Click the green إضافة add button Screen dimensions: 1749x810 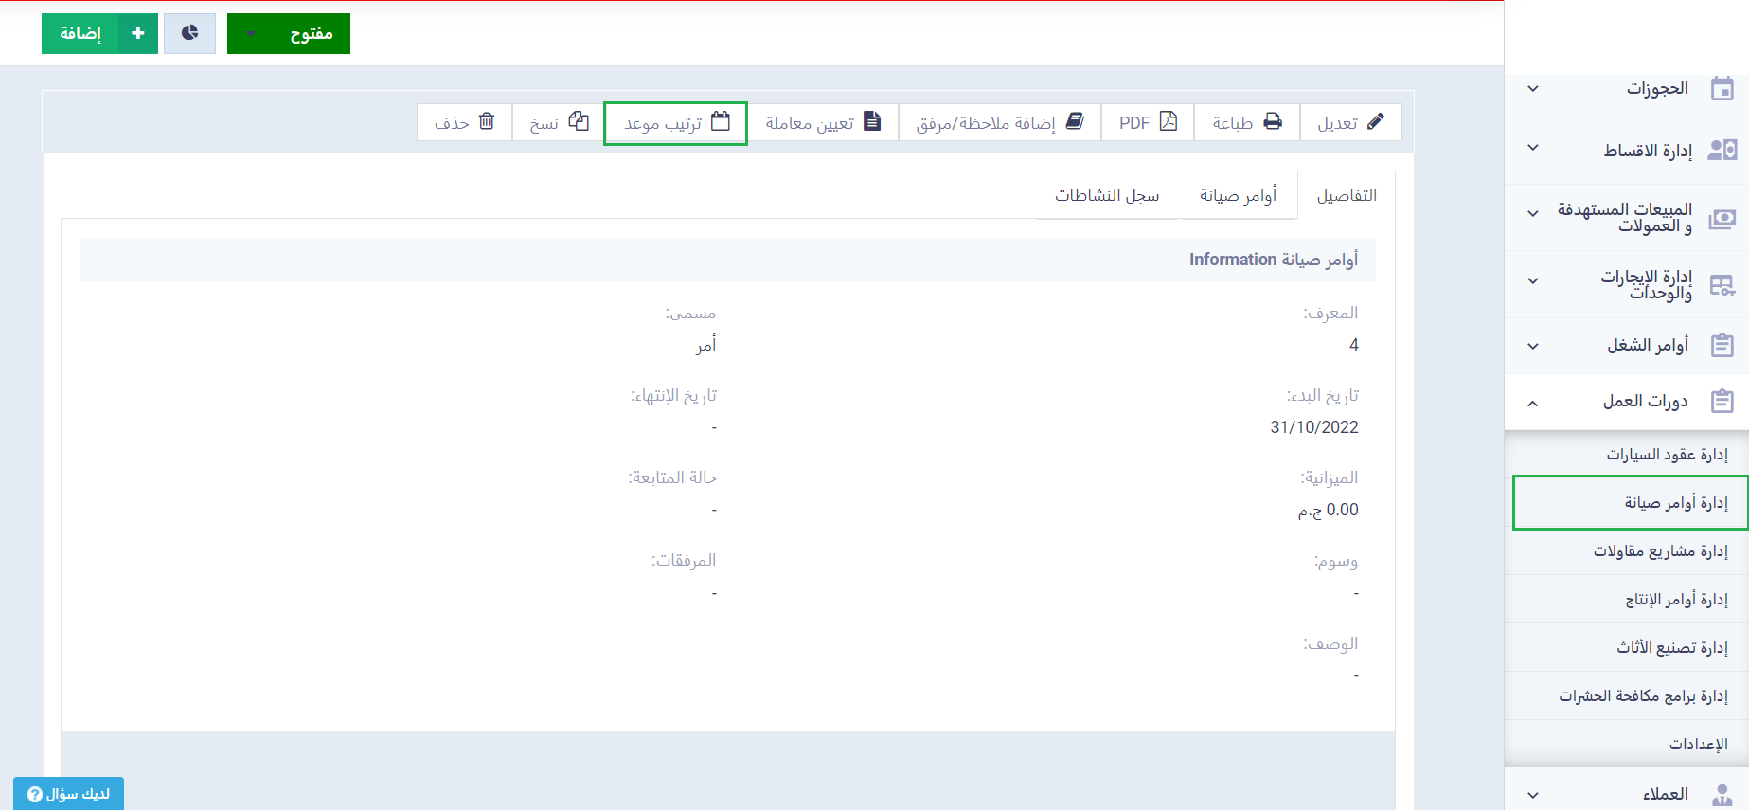click(99, 33)
